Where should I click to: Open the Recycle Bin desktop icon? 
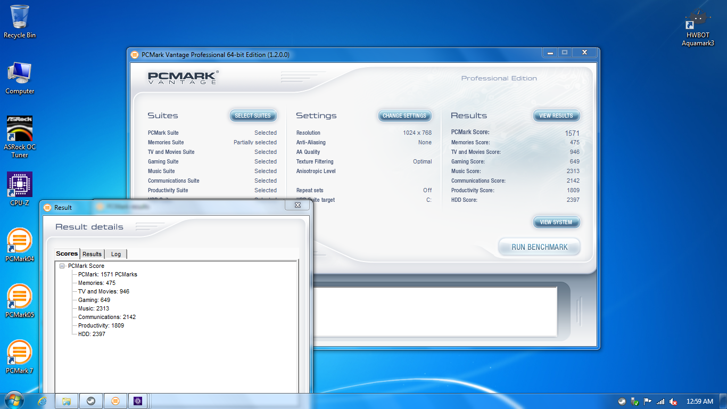point(20,22)
